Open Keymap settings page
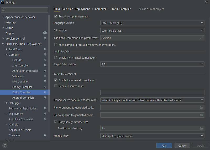Image resolution: width=210 pixels, height=150 pixels. [x=10, y=22]
